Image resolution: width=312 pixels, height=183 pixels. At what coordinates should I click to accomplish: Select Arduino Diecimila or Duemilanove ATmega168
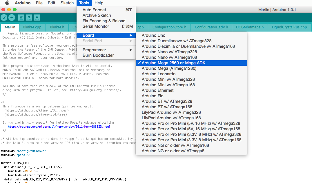coord(191,46)
